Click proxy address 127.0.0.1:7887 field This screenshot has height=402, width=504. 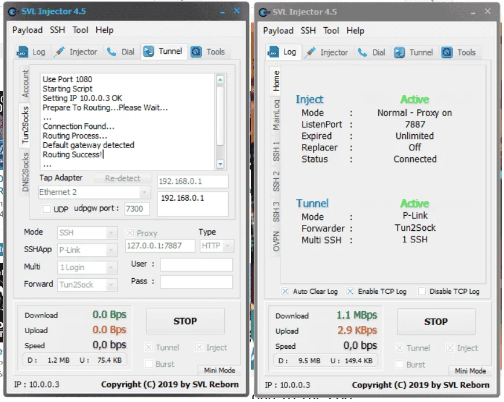coord(160,246)
